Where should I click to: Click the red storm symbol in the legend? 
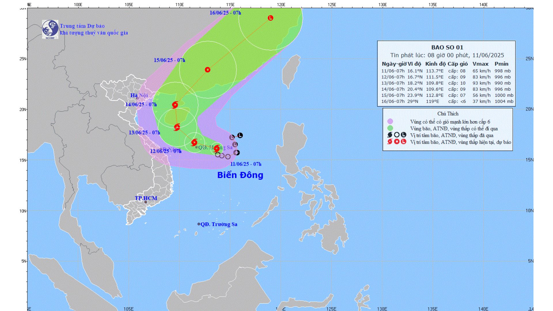click(390, 141)
